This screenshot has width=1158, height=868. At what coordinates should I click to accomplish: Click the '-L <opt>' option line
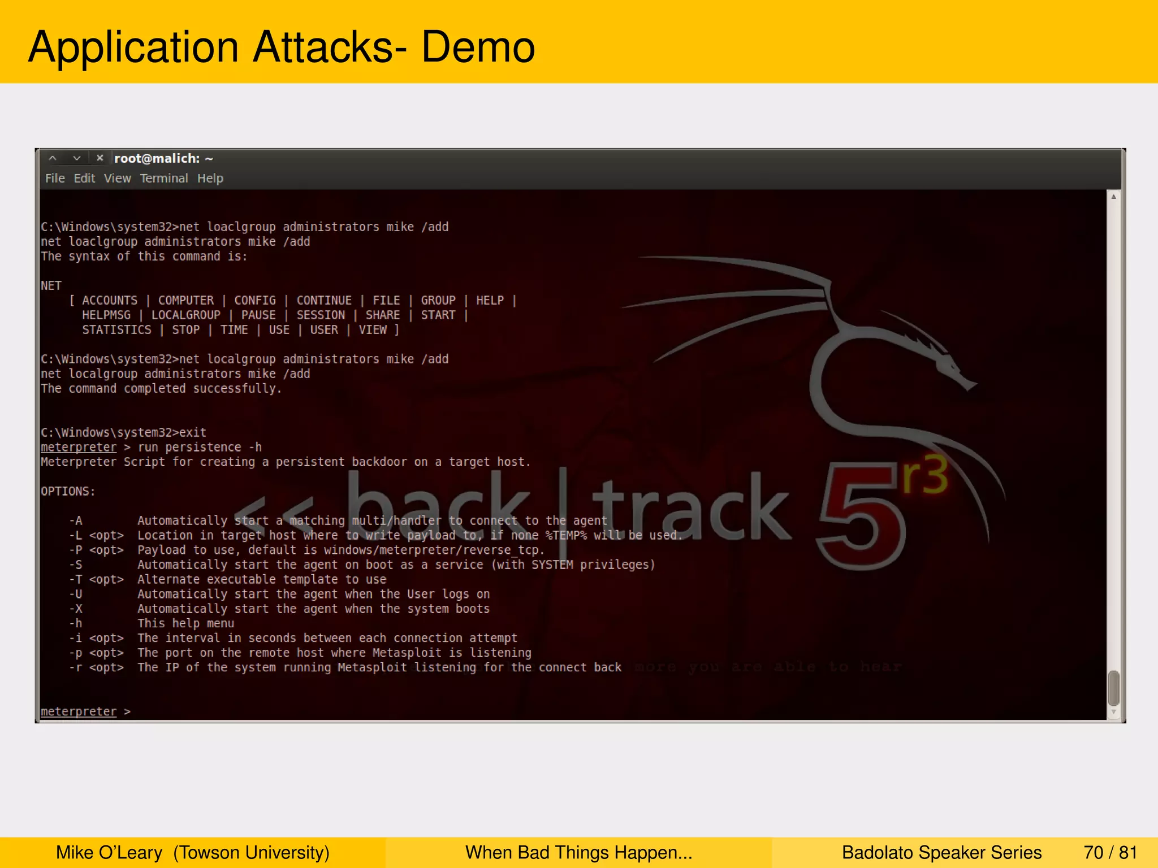click(x=376, y=535)
